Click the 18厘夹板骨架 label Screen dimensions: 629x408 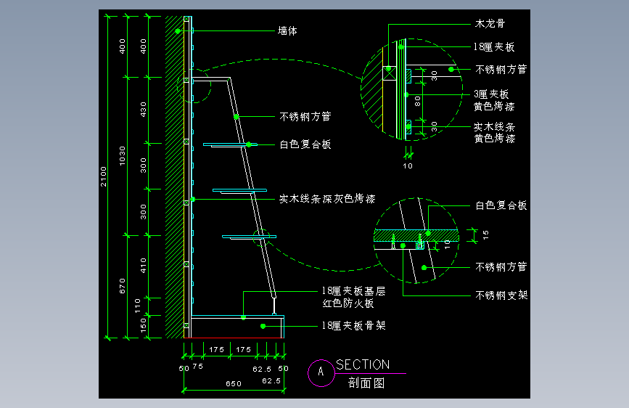(x=353, y=325)
